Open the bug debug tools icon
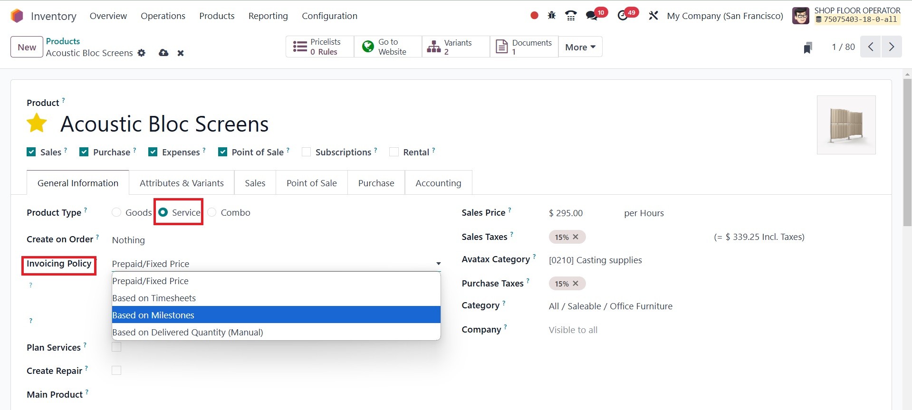Screen dimensions: 912x410 pyautogui.click(x=551, y=16)
